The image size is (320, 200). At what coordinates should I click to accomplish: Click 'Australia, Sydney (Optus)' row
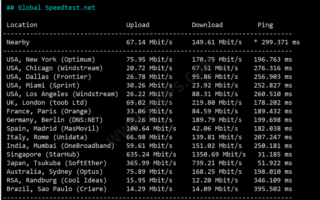tap(54, 172)
